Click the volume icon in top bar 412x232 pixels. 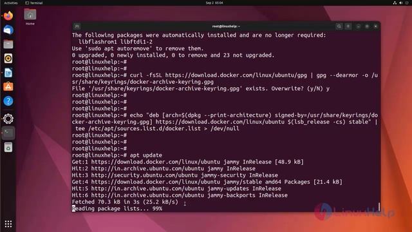tap(401, 3)
